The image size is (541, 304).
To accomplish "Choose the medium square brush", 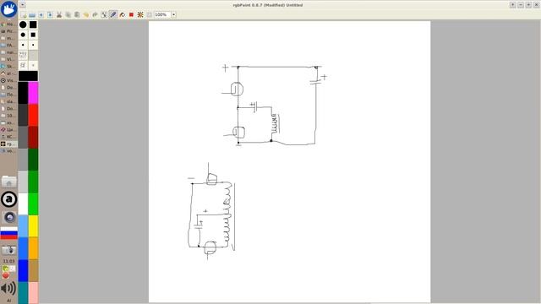I will pyautogui.click(x=33, y=35).
